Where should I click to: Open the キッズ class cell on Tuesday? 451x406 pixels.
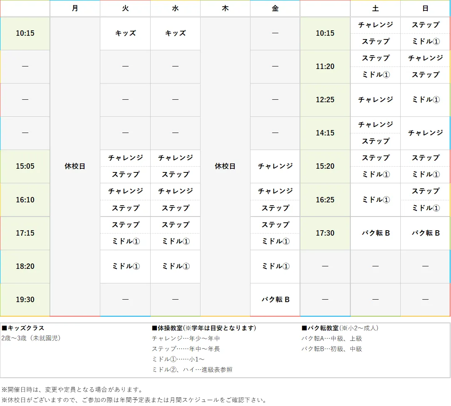tap(125, 34)
